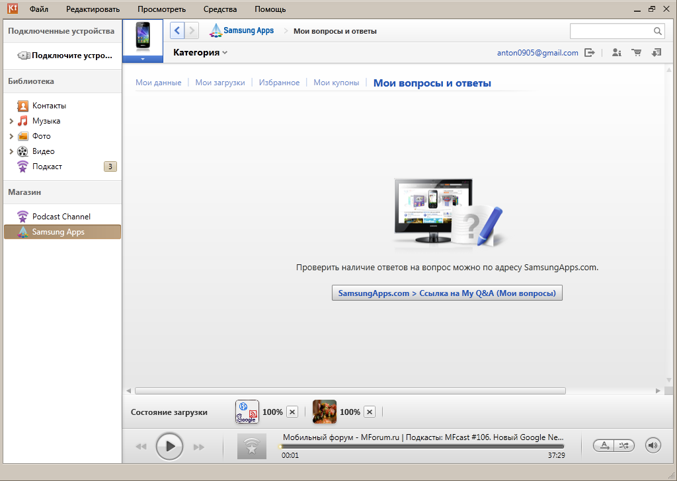Skip to the previous track
Viewport: 677px width, 481px height.
pyautogui.click(x=141, y=447)
